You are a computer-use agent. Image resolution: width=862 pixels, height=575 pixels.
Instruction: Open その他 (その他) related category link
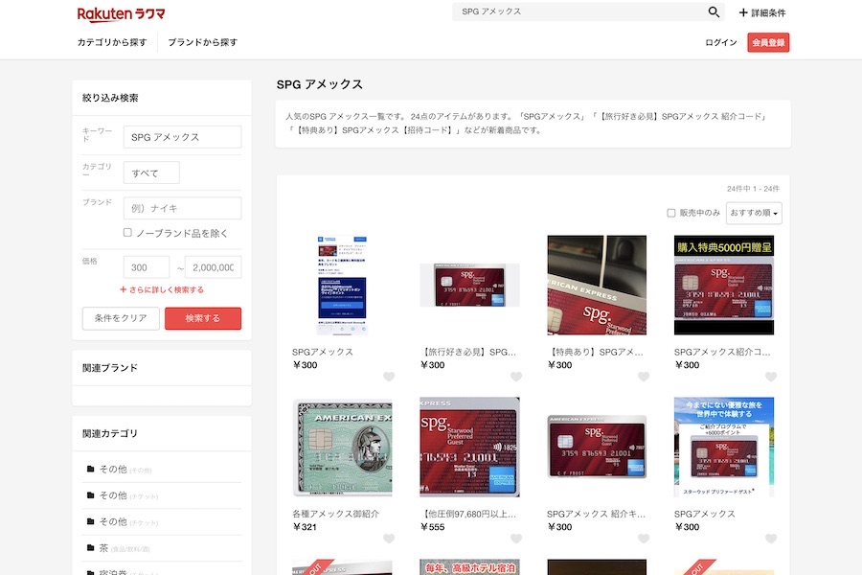tap(125, 470)
